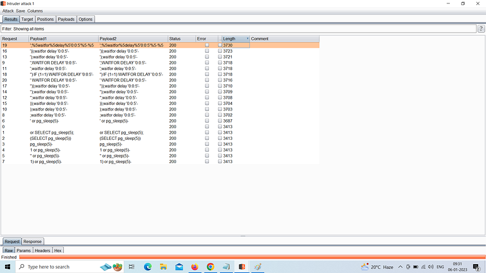
Task: Show hidden system tray icons
Action: coord(400,267)
